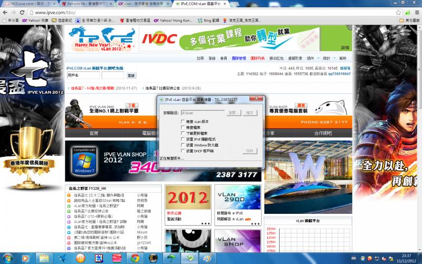Click the browse button next to install path
This screenshot has height=264, width=422.
233,113
